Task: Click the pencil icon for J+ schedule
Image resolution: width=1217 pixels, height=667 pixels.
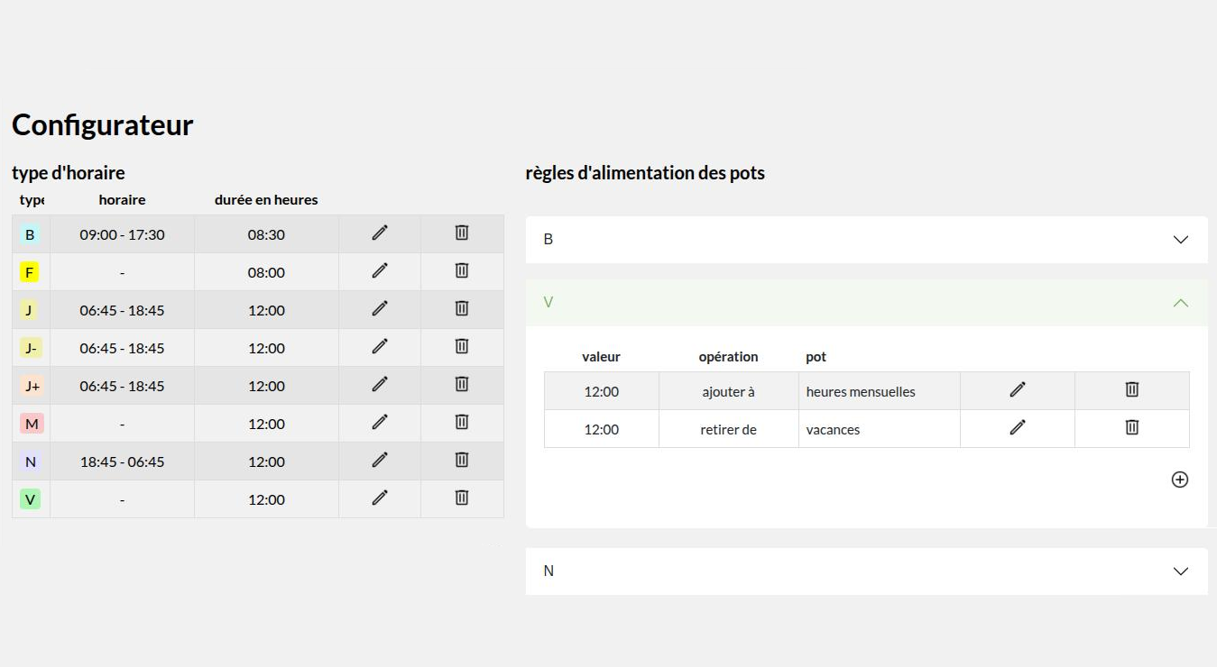Action: tap(380, 385)
